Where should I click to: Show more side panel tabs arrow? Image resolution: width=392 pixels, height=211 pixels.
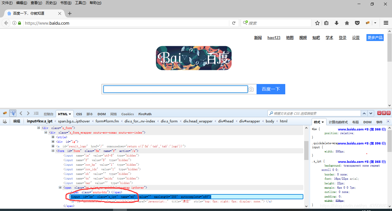tap(388, 122)
